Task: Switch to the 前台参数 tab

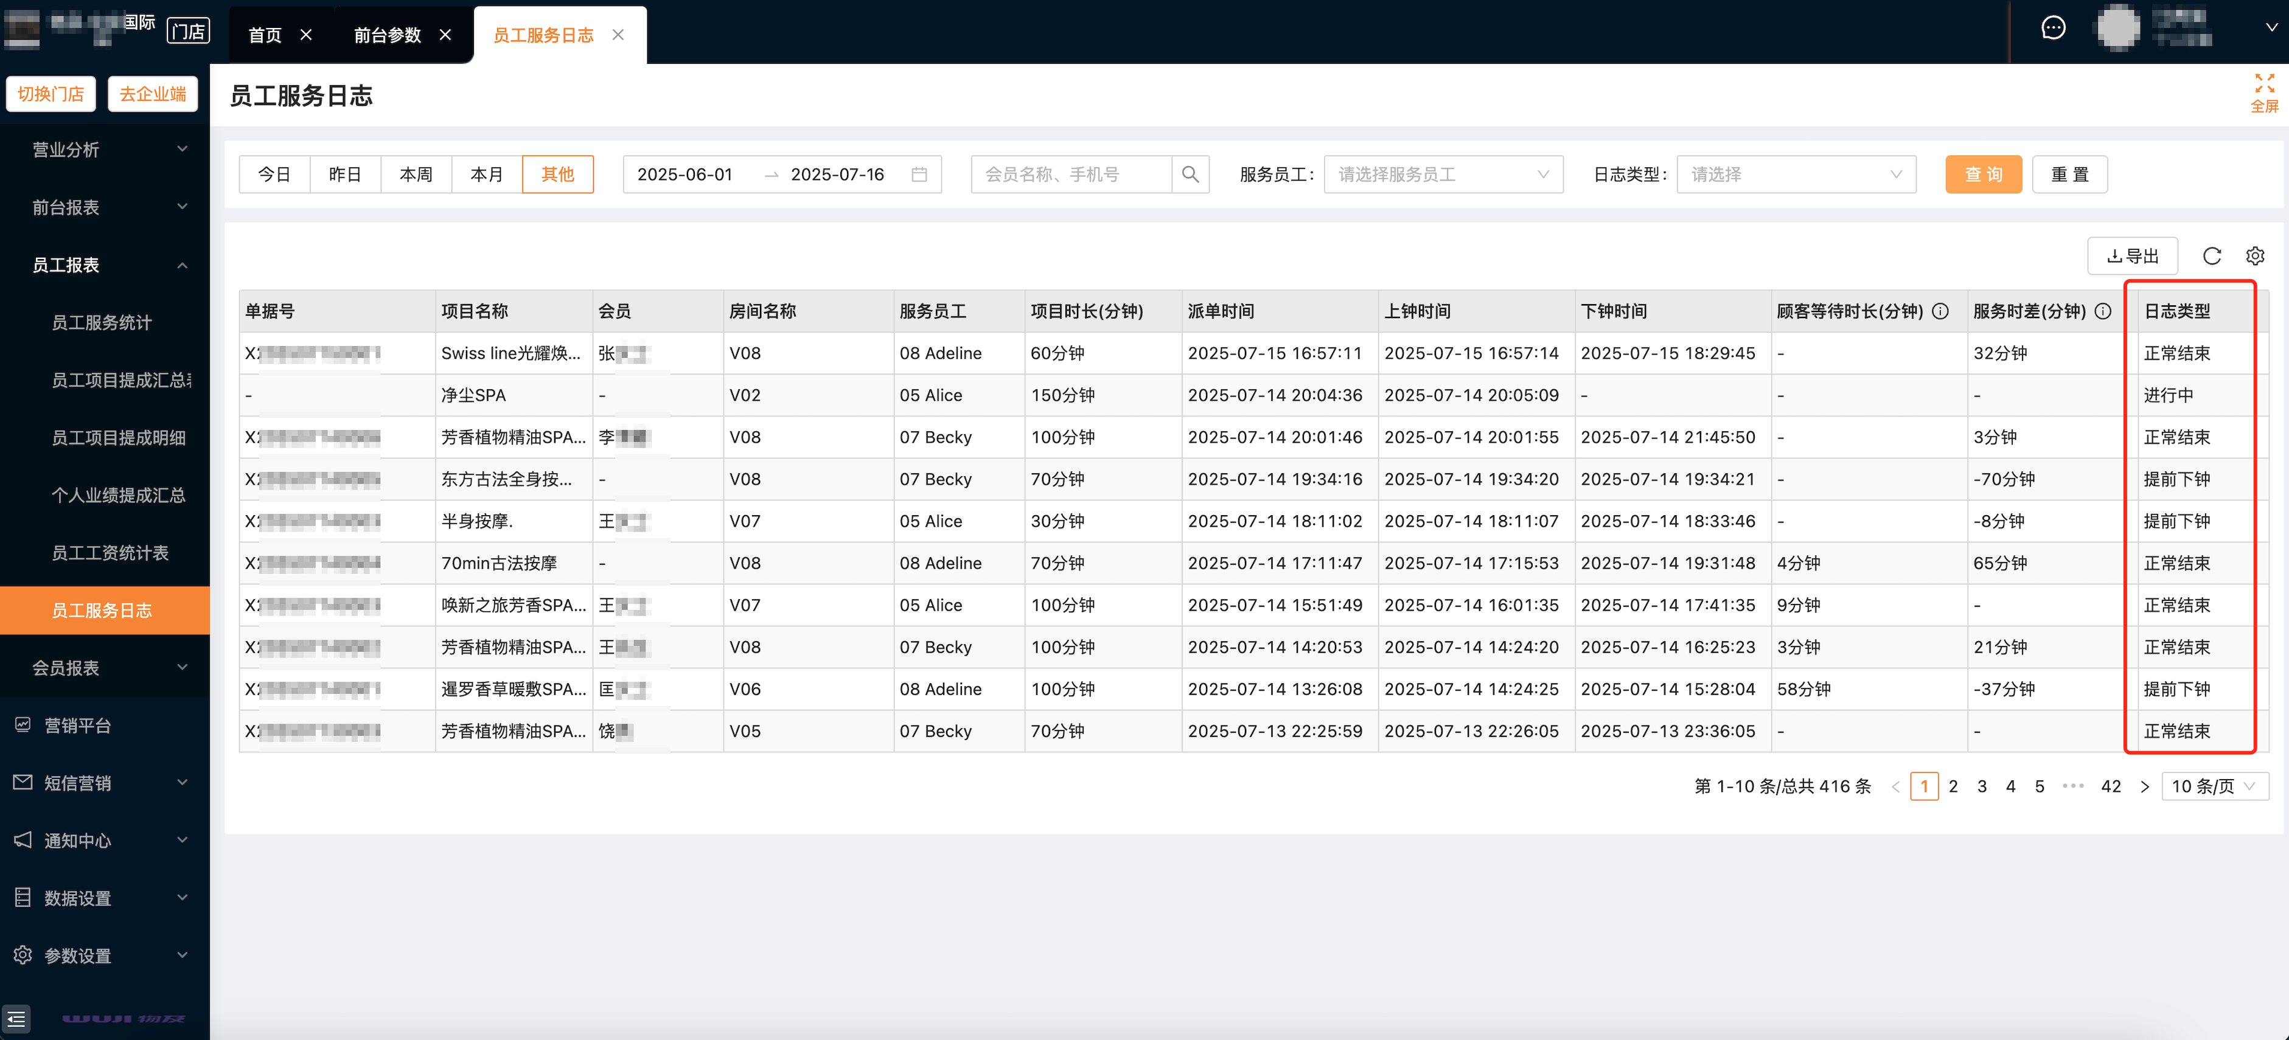Action: (386, 35)
